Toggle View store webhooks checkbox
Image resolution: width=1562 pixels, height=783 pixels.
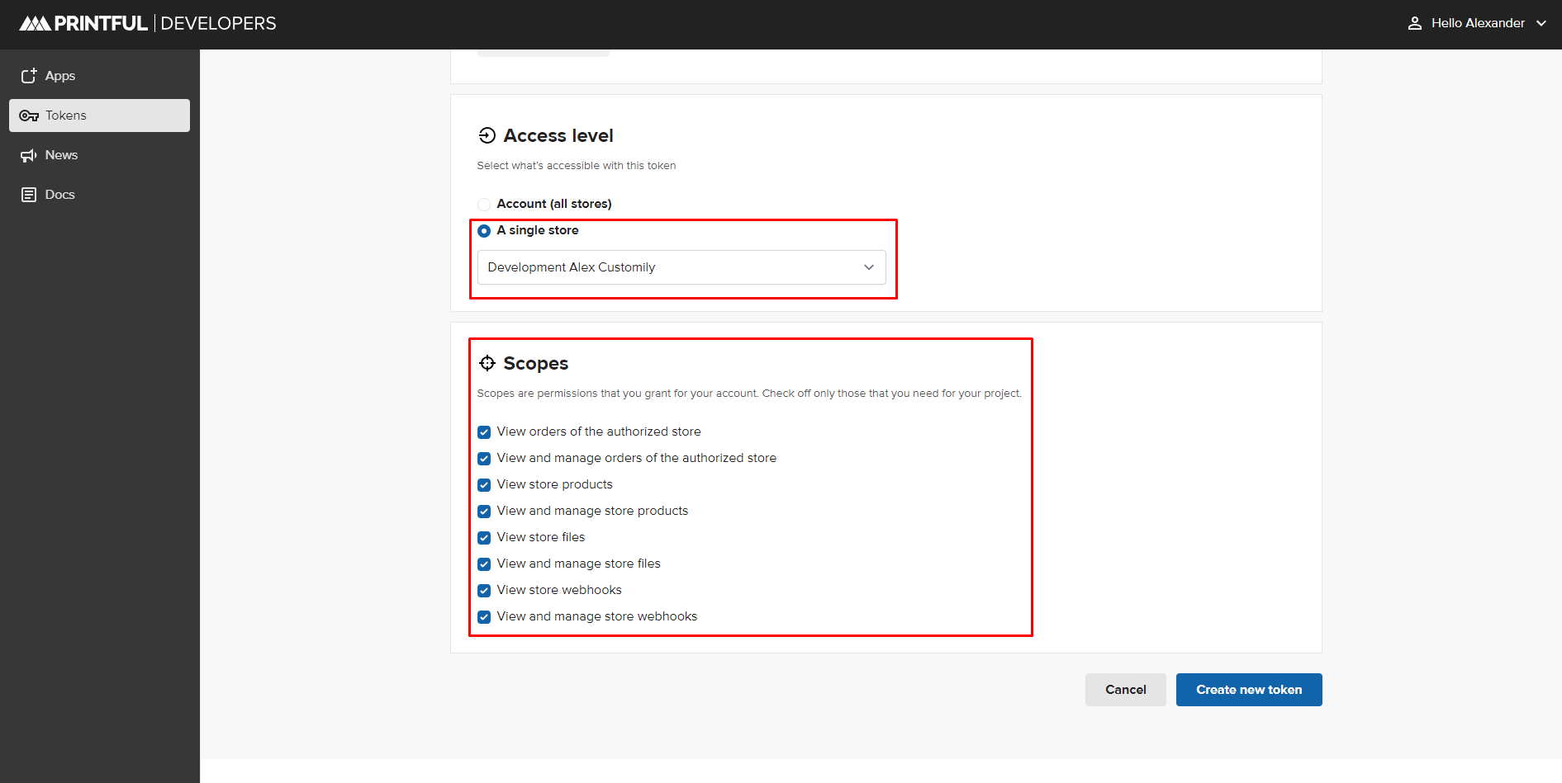(x=484, y=591)
